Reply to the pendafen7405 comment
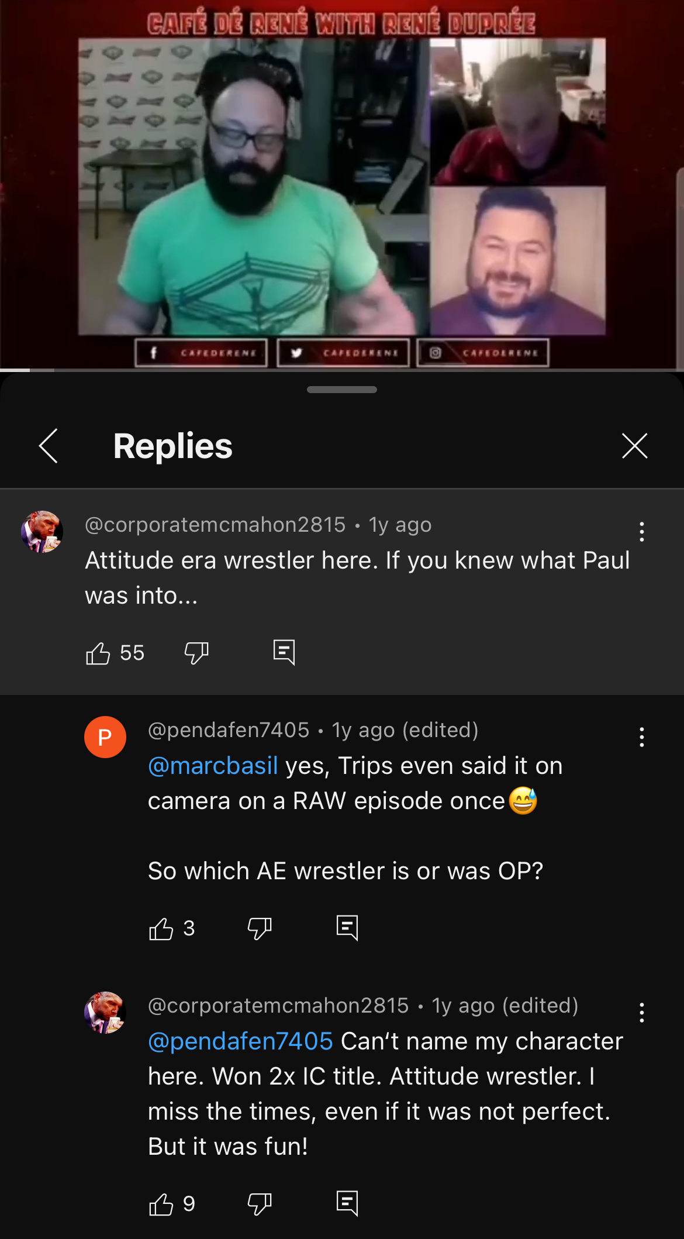Screen dimensions: 684x1239 click(x=347, y=928)
